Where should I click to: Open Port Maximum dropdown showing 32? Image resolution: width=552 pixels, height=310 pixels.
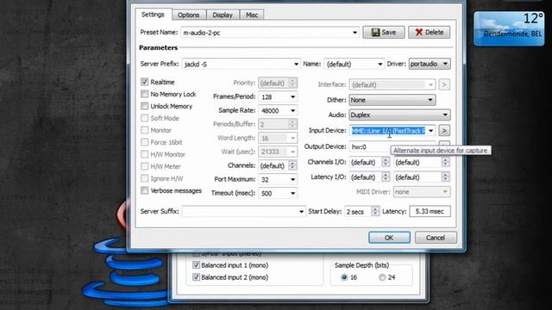tap(278, 179)
